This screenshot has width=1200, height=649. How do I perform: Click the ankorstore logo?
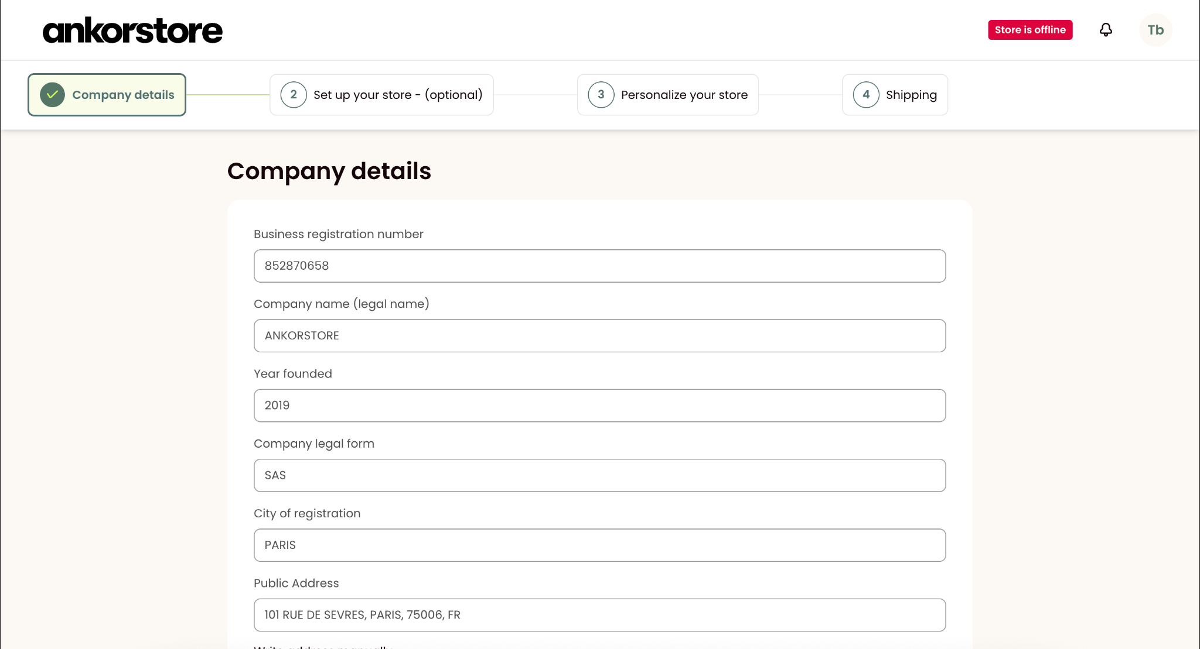[132, 30]
